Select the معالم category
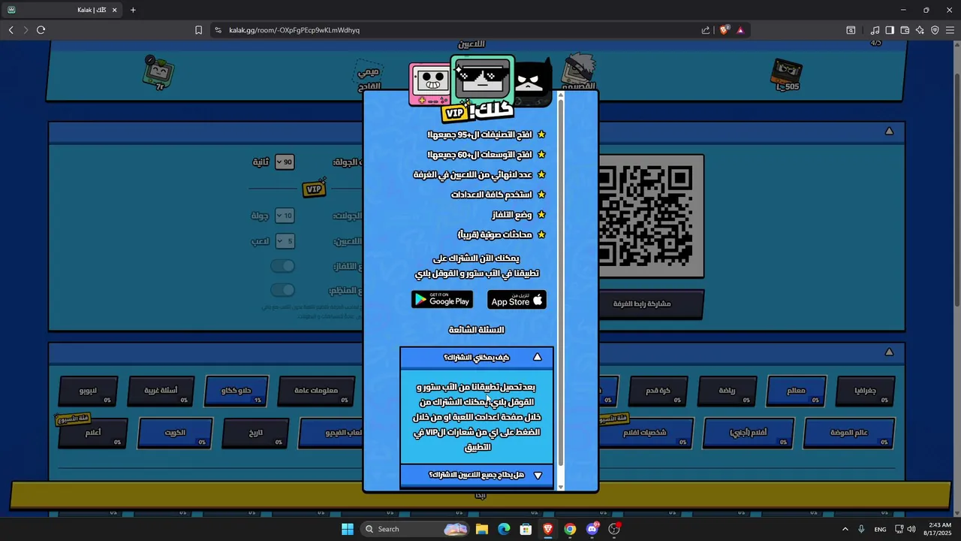961x541 pixels. click(x=796, y=391)
